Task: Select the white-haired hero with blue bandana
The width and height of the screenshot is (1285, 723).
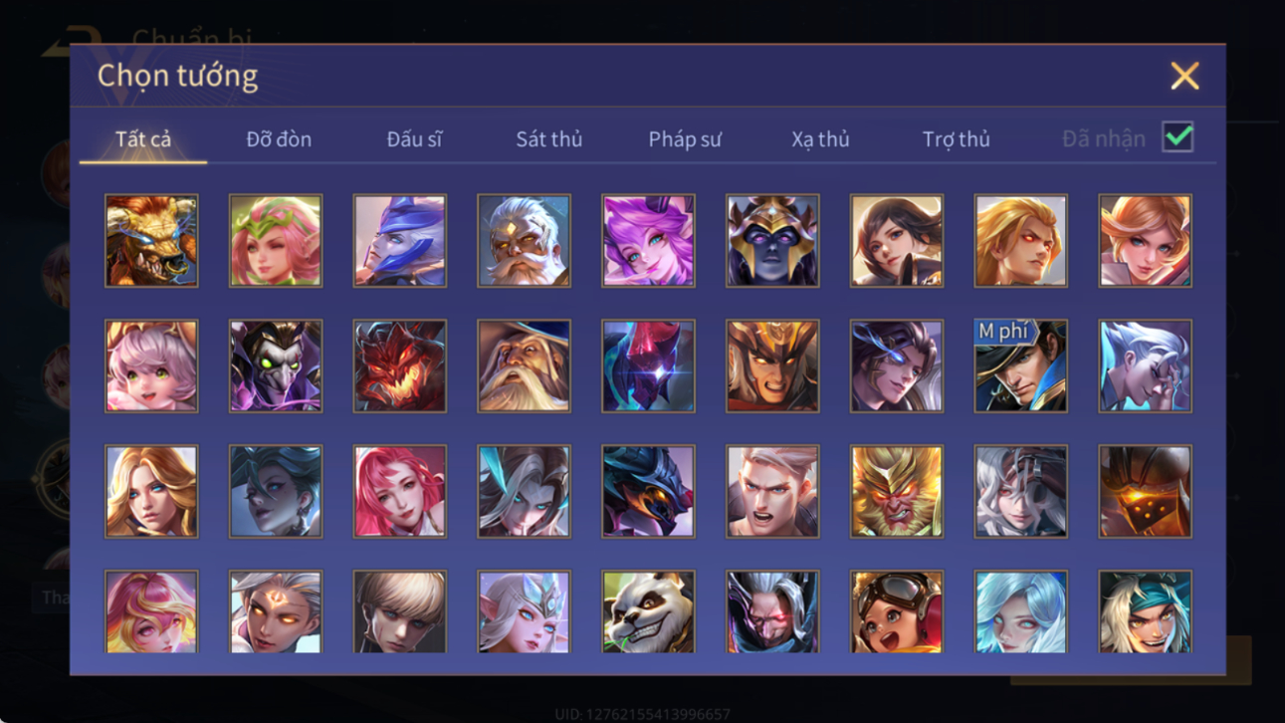Action: pos(1145,611)
